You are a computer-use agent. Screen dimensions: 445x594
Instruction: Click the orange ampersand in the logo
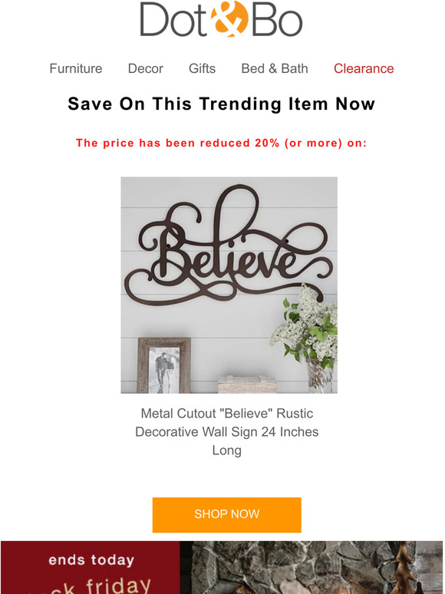point(229,19)
